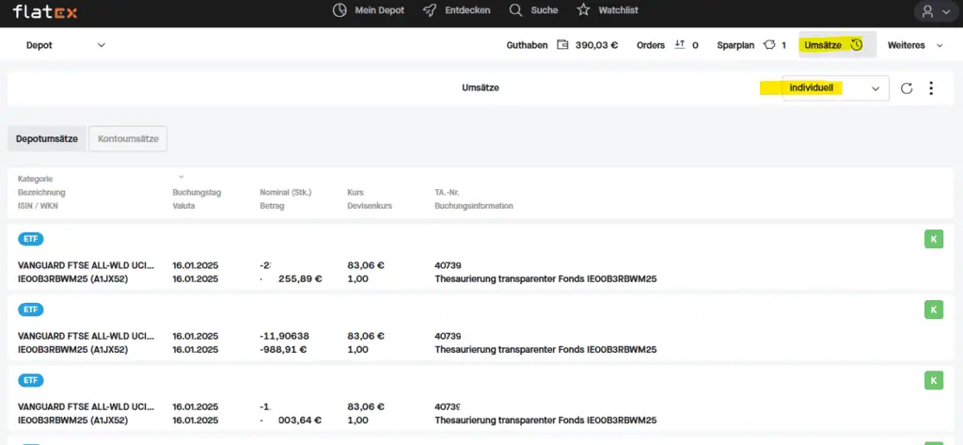The height and width of the screenshot is (445, 963).
Task: Click the ETF badge of the -988,91 € transaction
Action: tap(31, 310)
